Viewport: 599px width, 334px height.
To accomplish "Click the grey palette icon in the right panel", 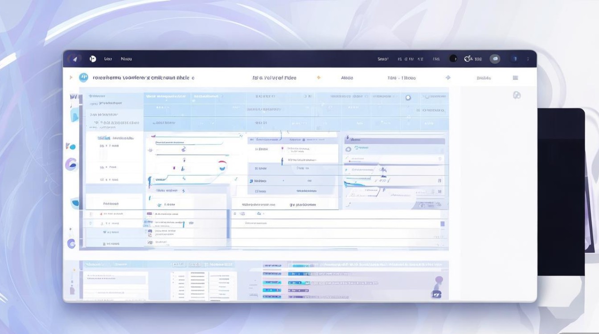I will click(517, 95).
